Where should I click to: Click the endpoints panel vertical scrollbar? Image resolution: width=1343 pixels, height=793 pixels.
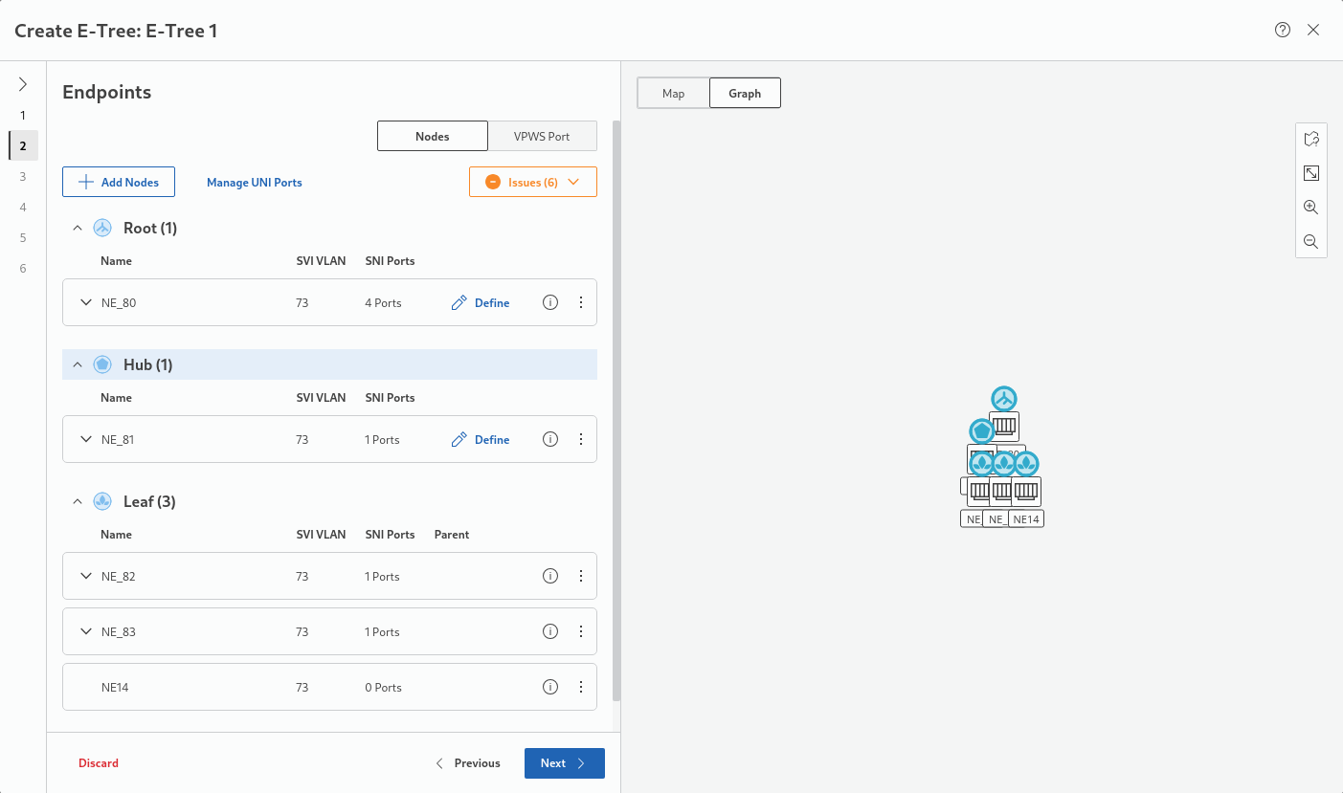tap(616, 411)
